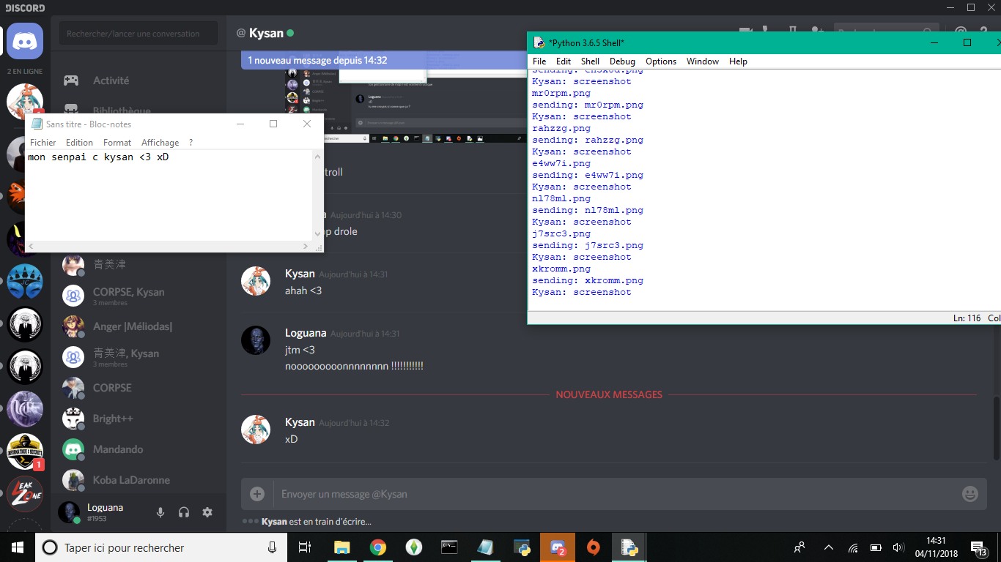This screenshot has height=562, width=1001.
Task: Click Cortana microphone in taskbar search
Action: click(273, 547)
